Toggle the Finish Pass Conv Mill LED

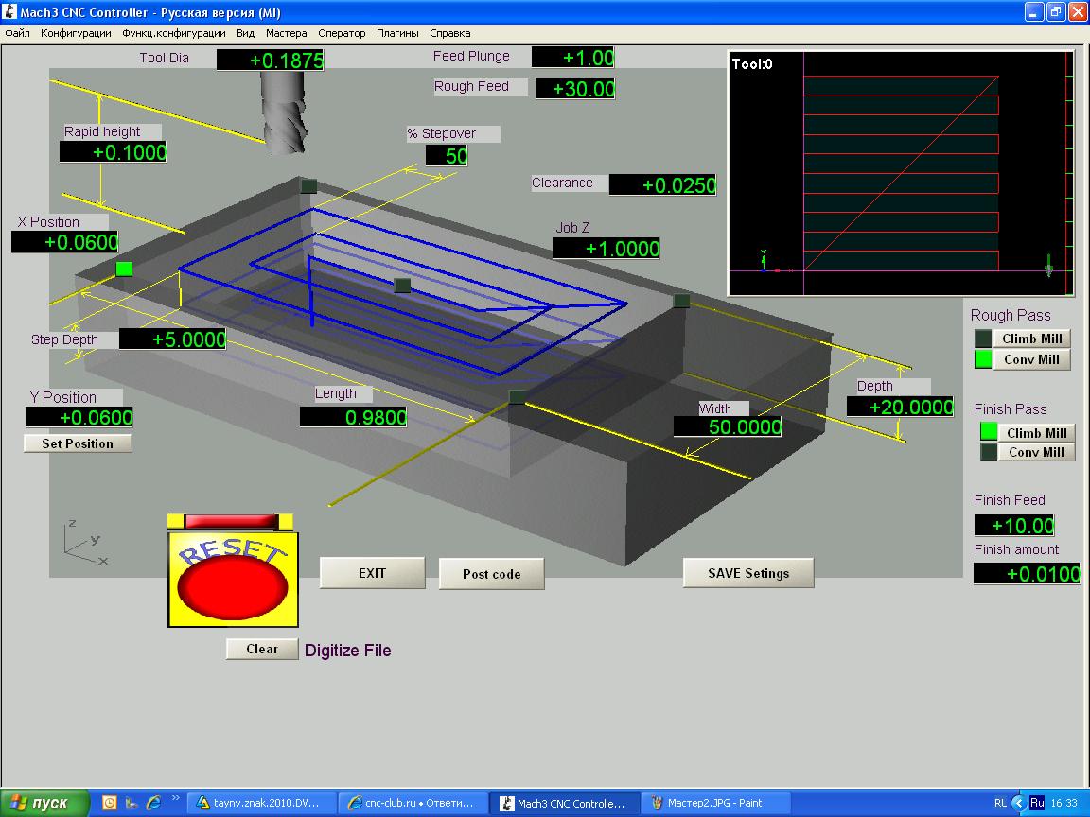[x=989, y=452]
